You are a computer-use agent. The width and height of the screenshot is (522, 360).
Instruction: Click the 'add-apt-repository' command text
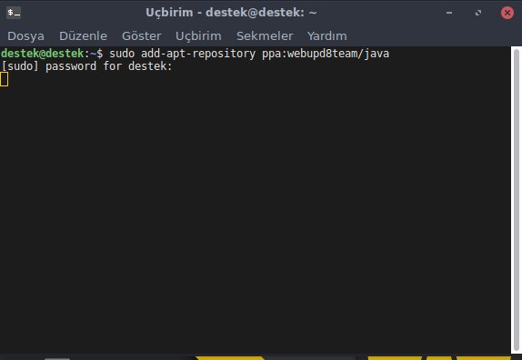pyautogui.click(x=198, y=54)
